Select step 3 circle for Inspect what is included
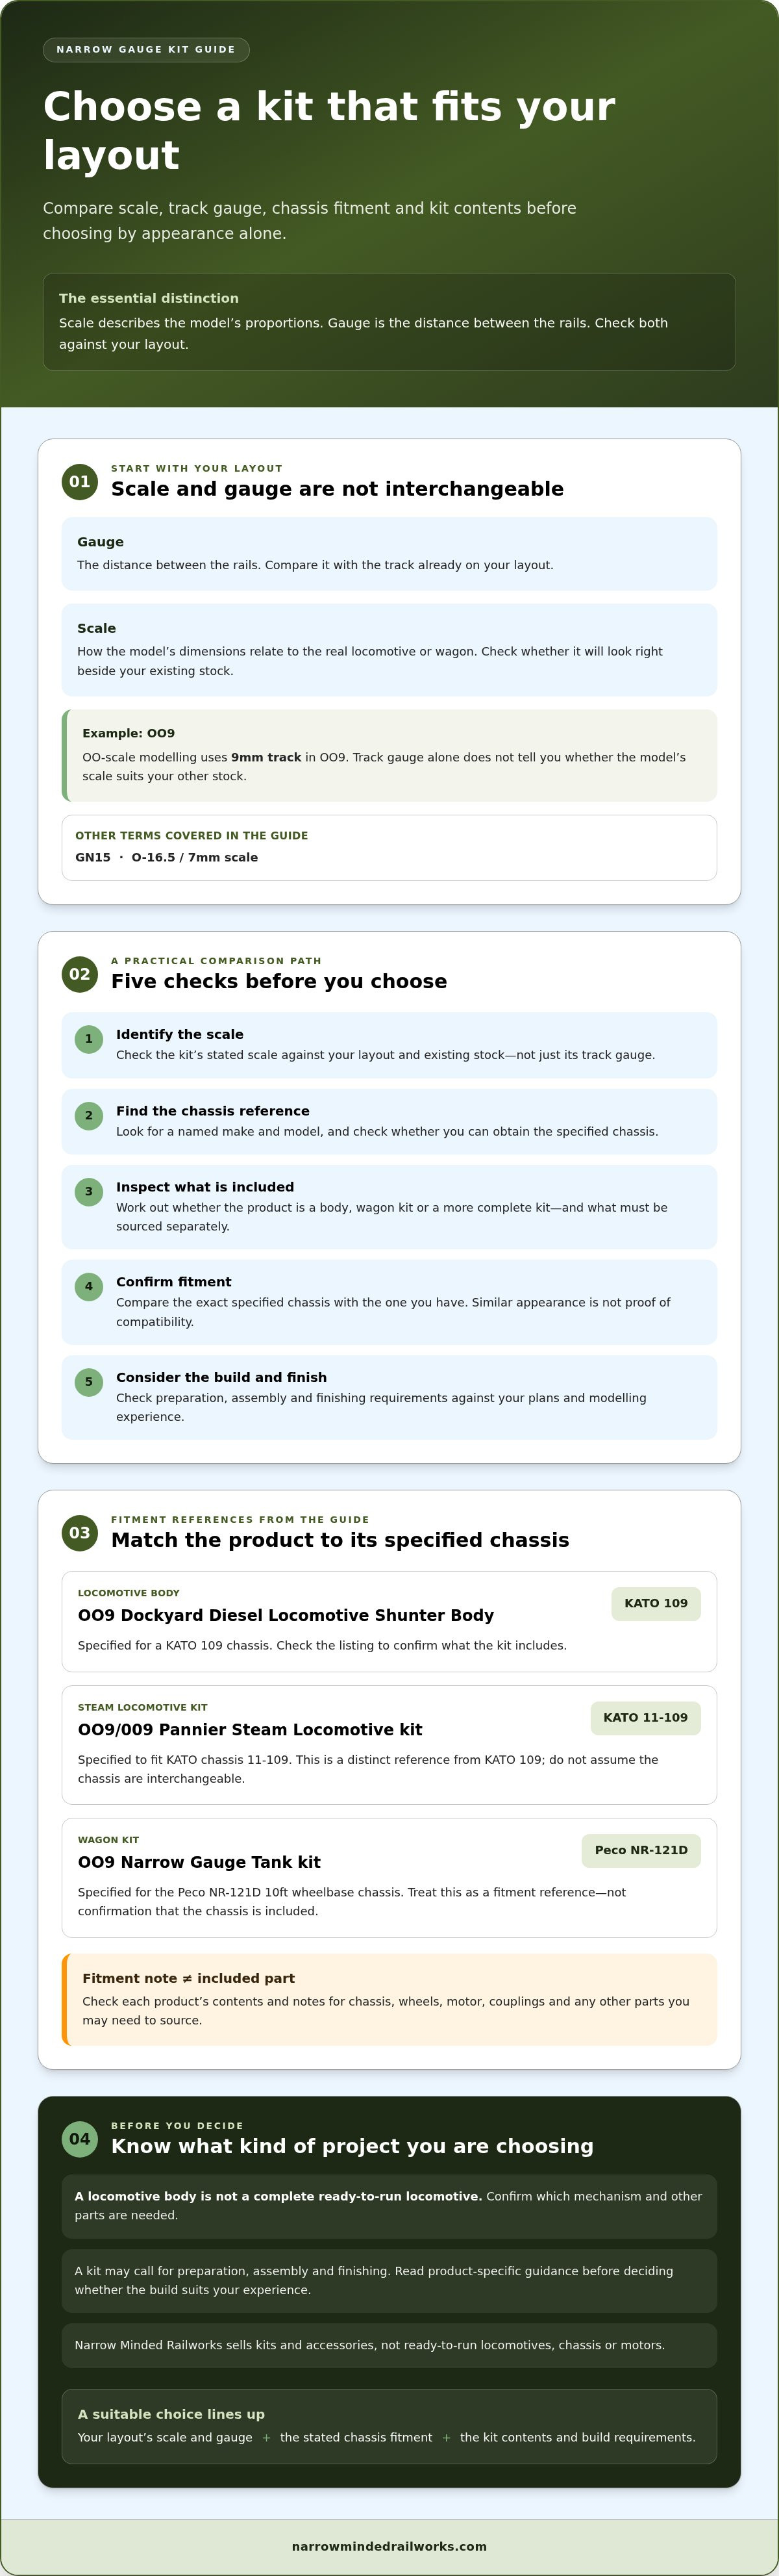Screen dimensions: 779x2576 tap(89, 1192)
